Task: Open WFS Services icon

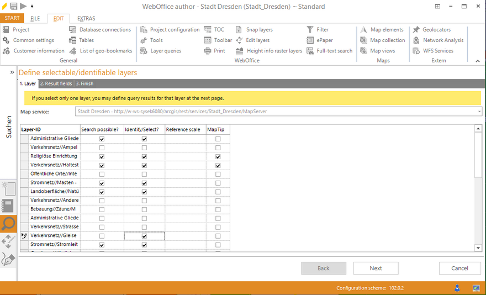Action: tap(416, 51)
